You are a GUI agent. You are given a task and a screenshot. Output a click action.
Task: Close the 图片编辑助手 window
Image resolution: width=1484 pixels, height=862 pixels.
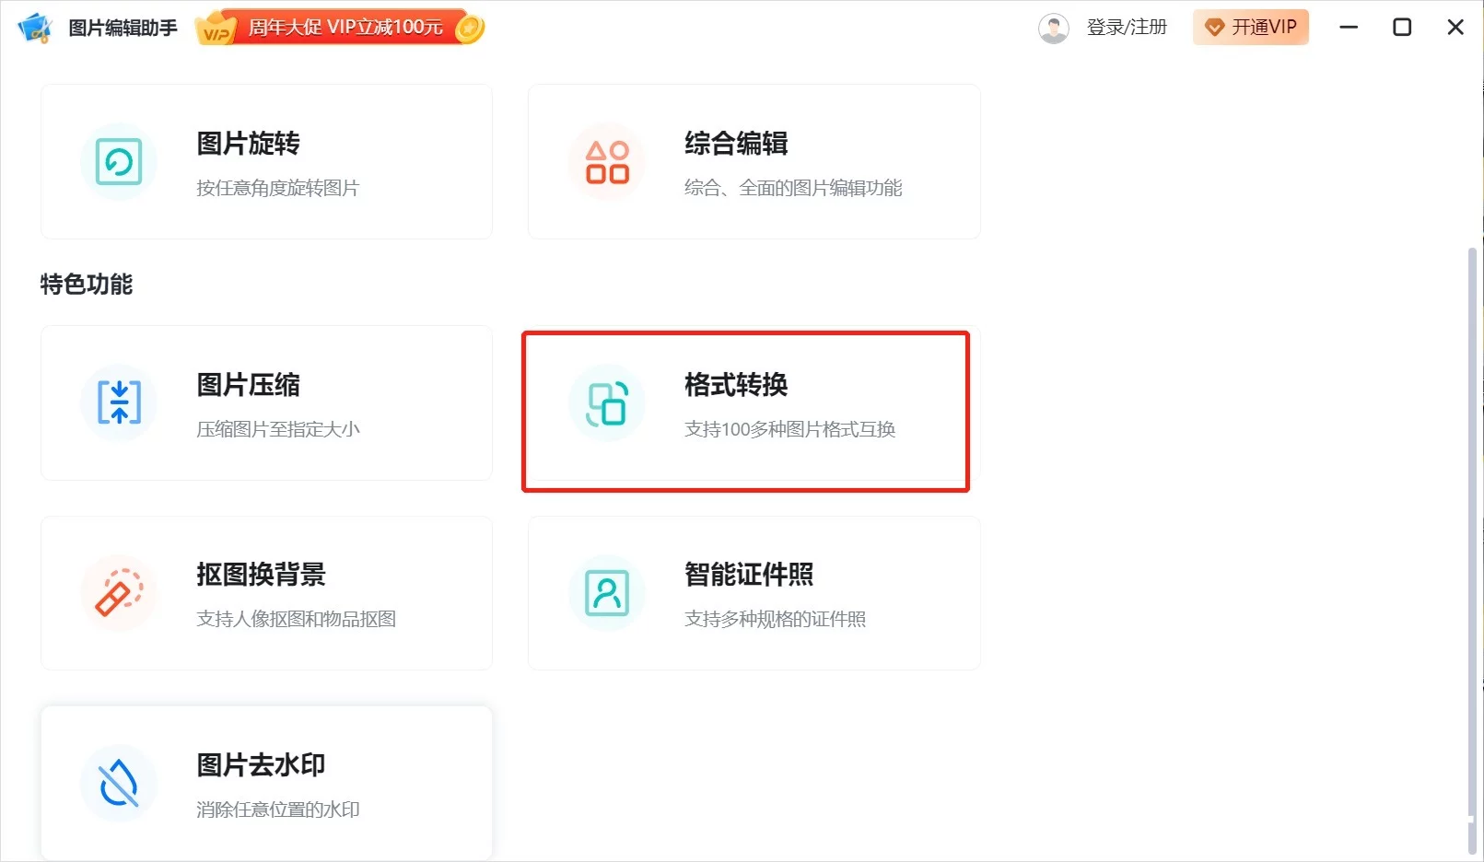pyautogui.click(x=1455, y=28)
